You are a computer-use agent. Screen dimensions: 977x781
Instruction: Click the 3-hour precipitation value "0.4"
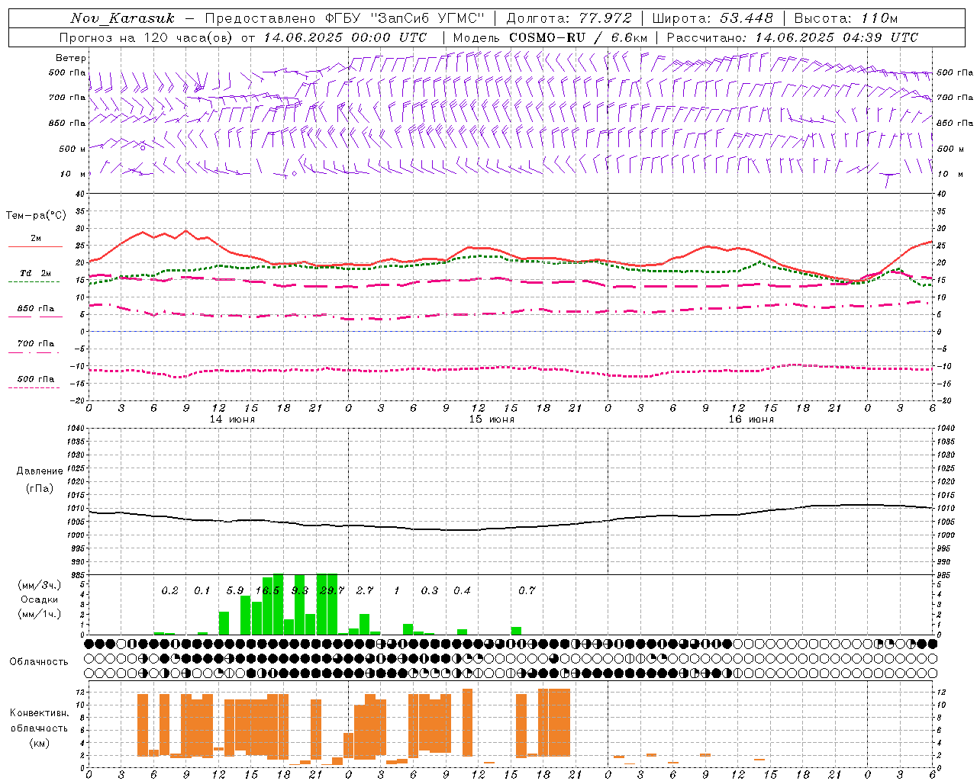coord(462,590)
